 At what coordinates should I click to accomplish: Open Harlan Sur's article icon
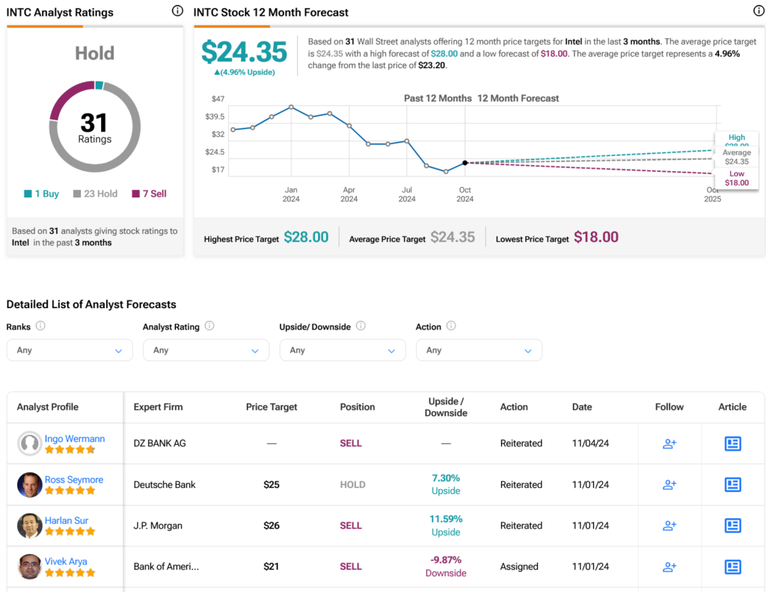tap(732, 525)
